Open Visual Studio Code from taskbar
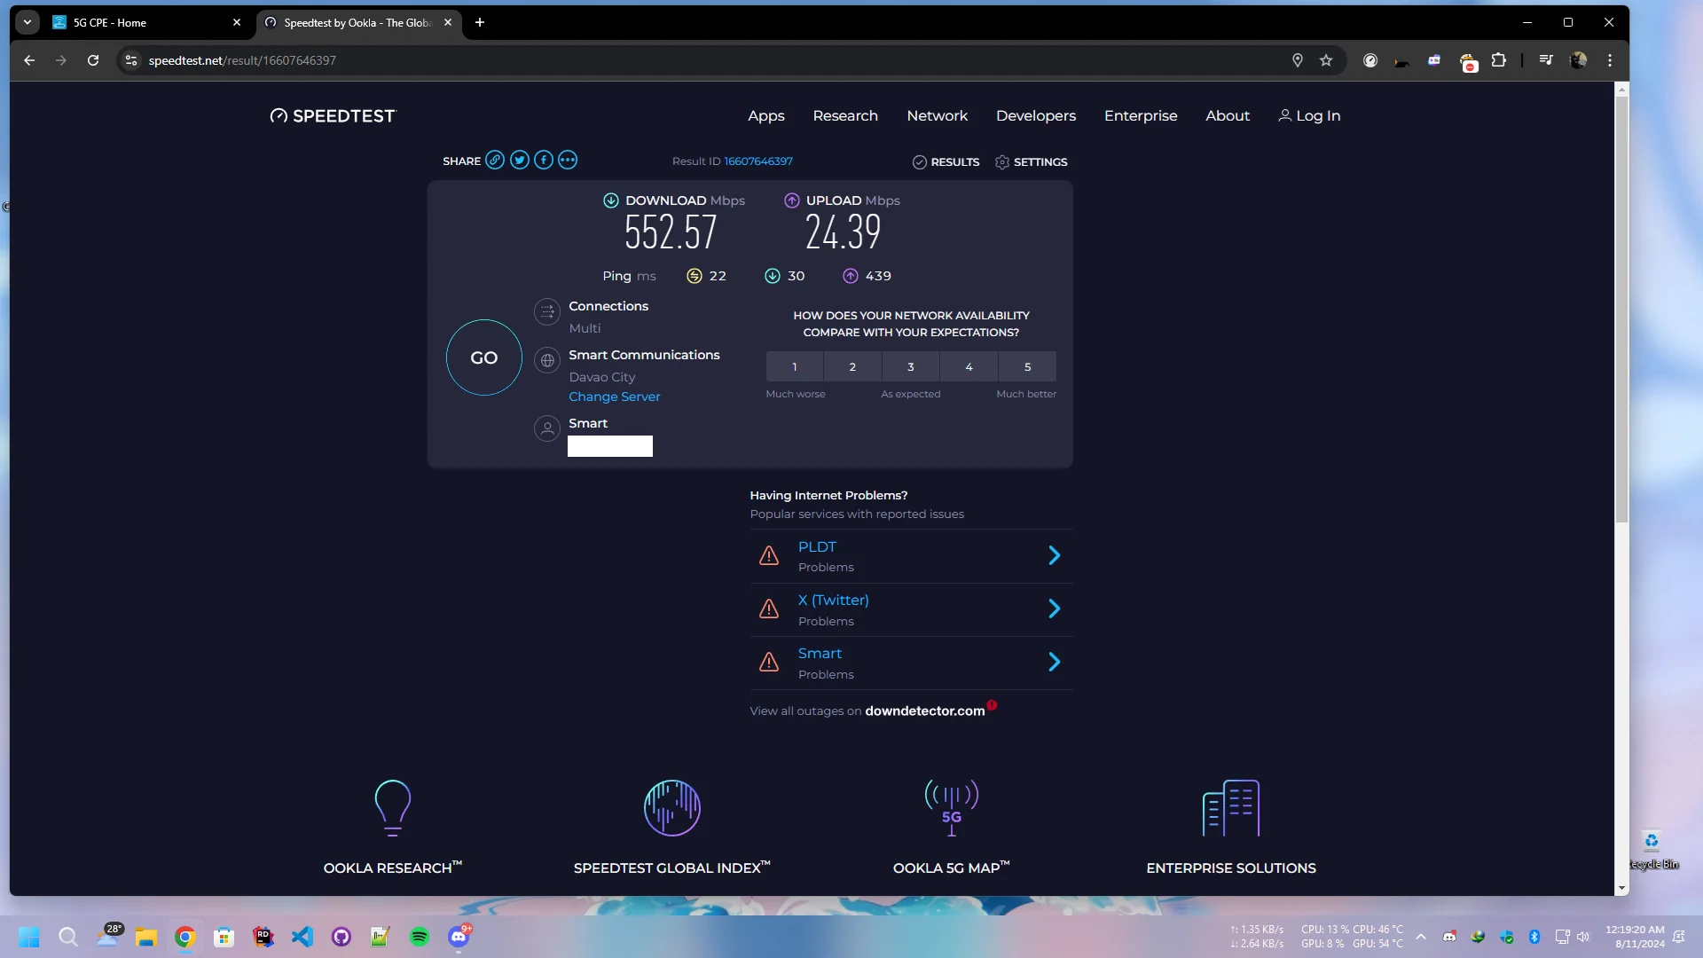1703x958 pixels. coord(302,937)
